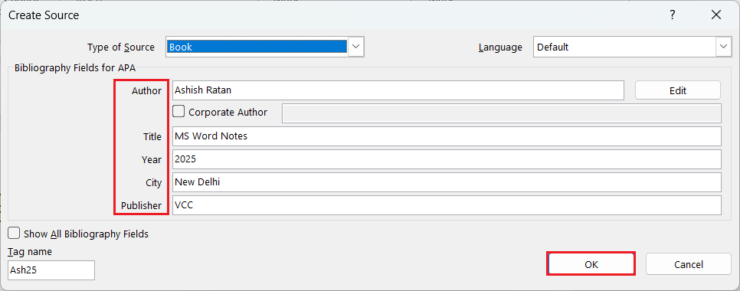Viewport: 740px width, 291px height.
Task: Click the City field with New Delhi
Action: click(447, 182)
